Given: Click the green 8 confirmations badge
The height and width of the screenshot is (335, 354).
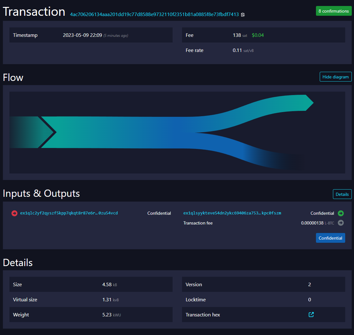Looking at the screenshot, I should pos(334,11).
